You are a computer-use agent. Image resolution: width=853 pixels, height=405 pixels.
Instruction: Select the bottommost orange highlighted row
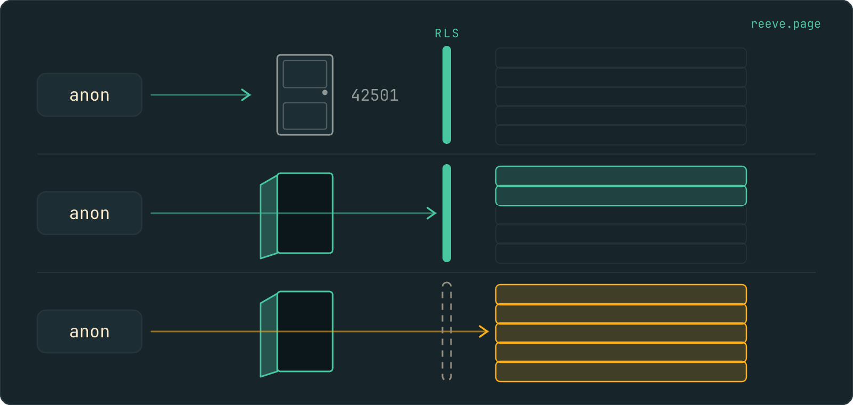tap(621, 372)
